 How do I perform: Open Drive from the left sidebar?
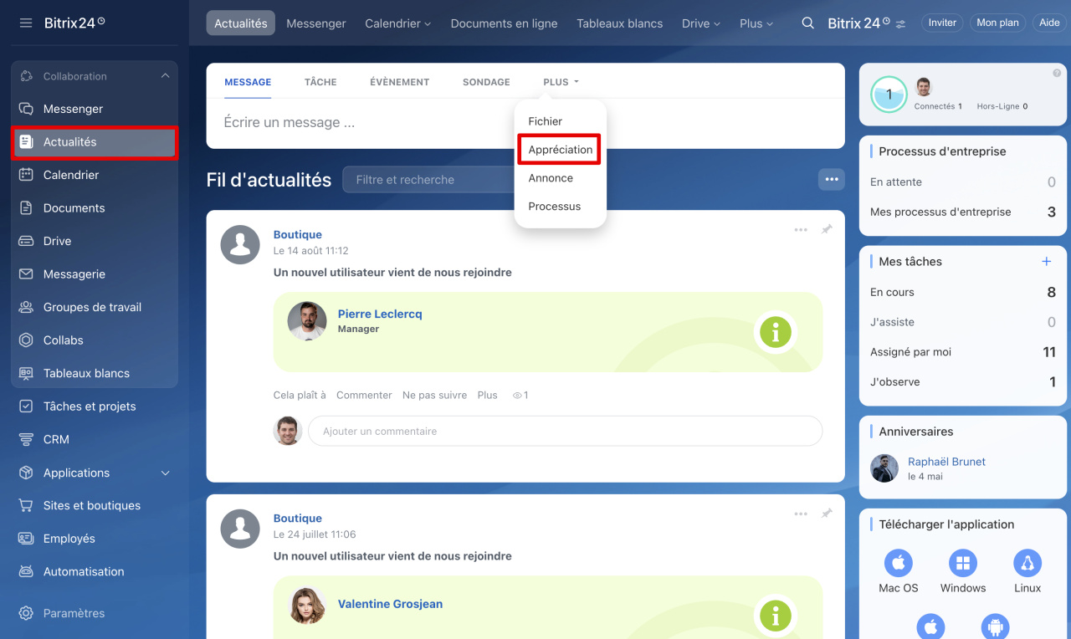[x=95, y=241]
